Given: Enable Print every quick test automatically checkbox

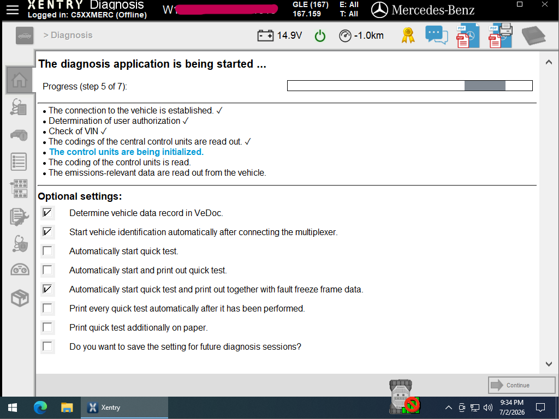Looking at the screenshot, I should tap(47, 309).
